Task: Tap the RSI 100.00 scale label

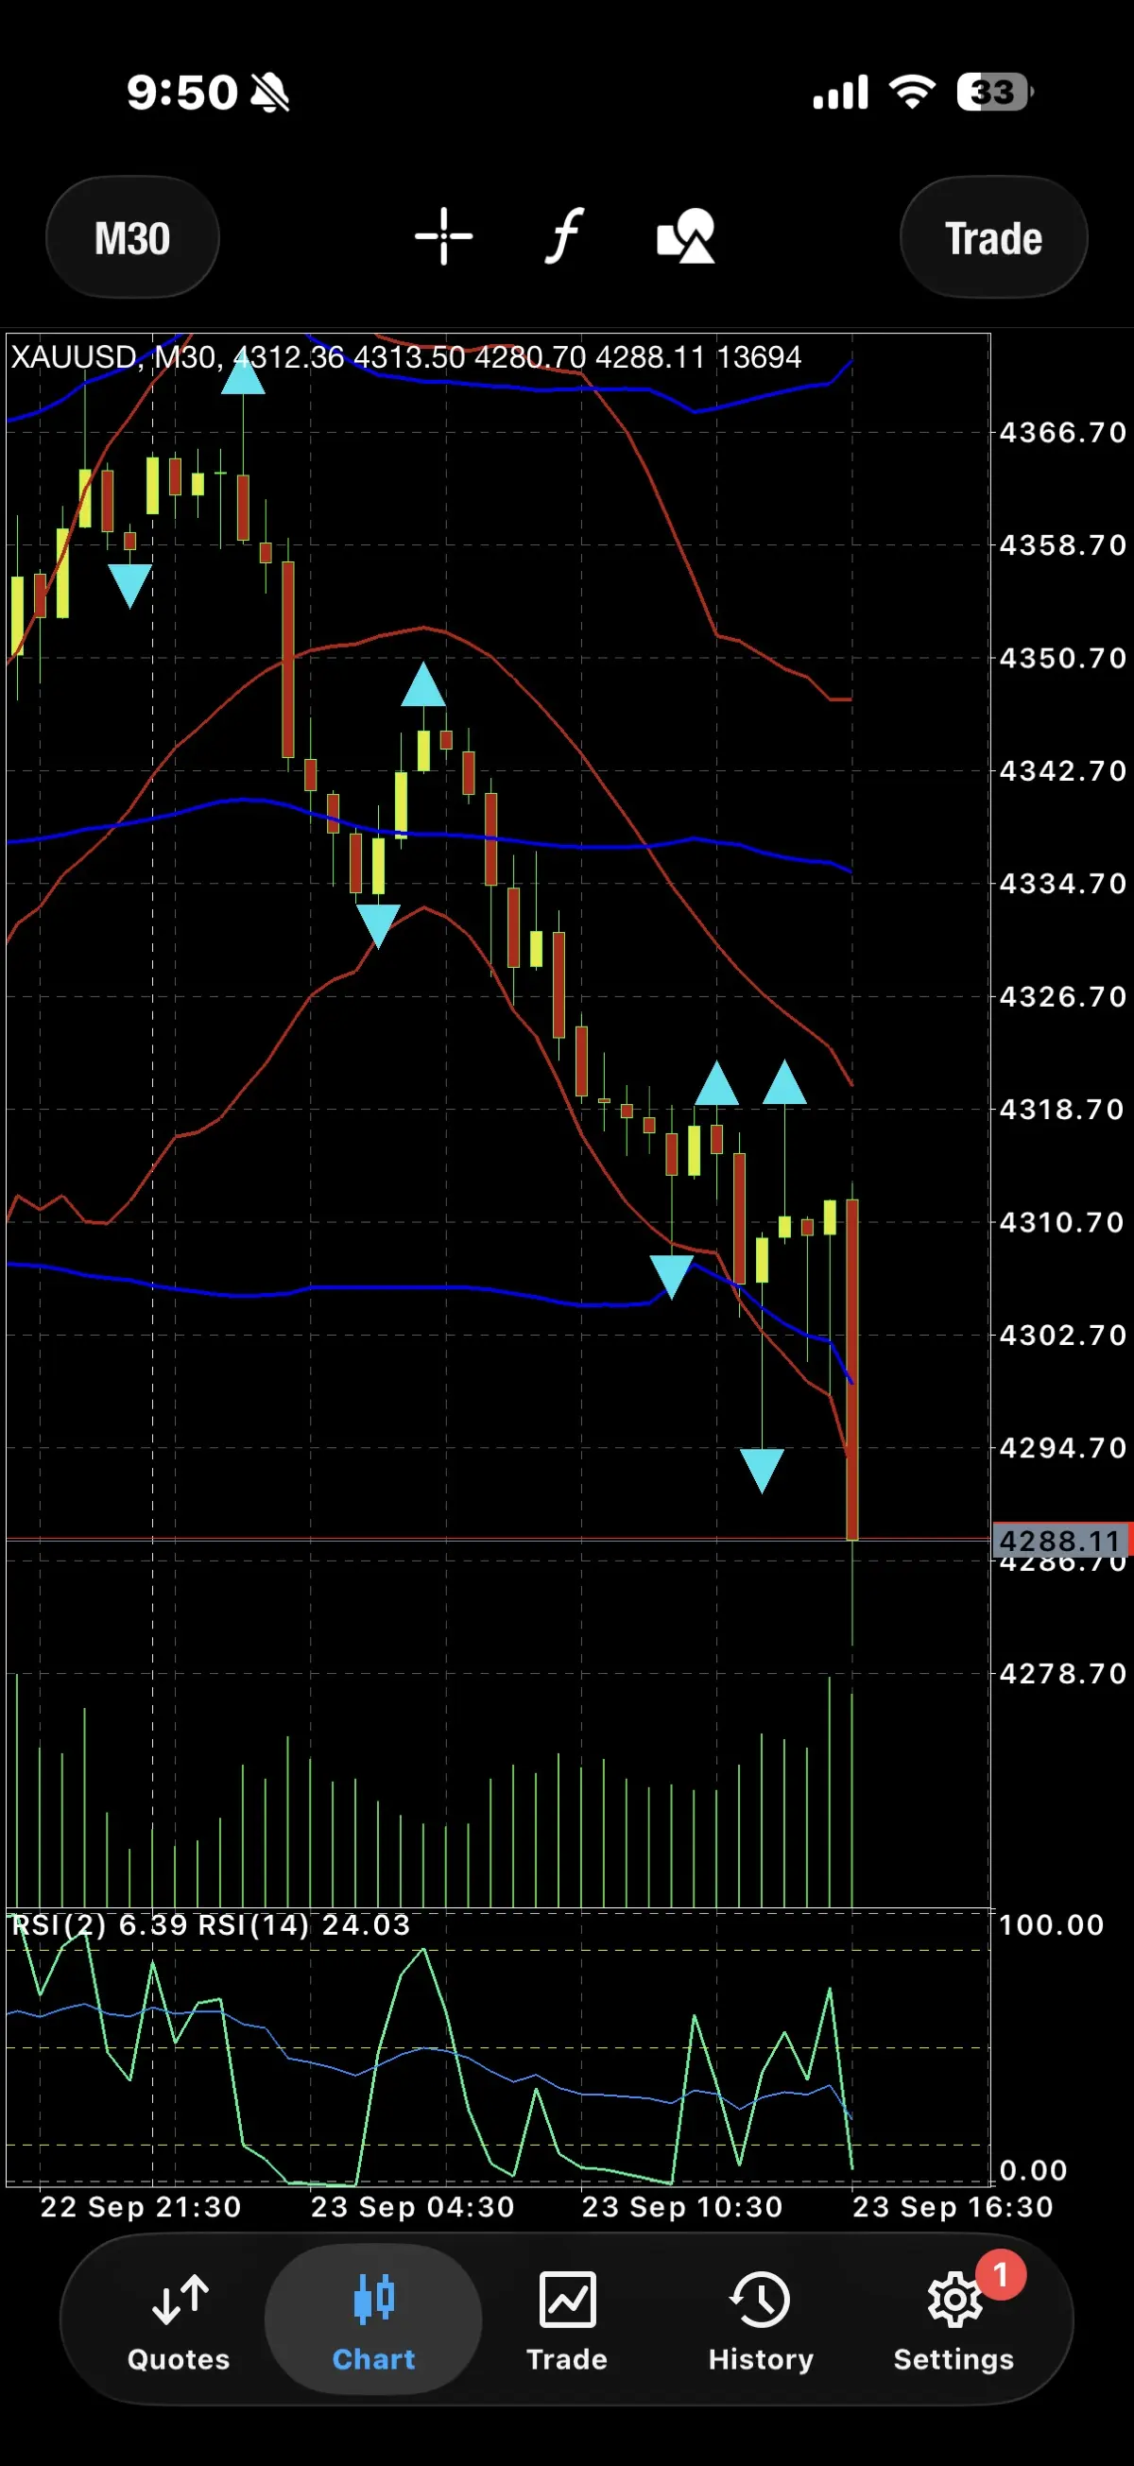Action: [x=1052, y=1925]
